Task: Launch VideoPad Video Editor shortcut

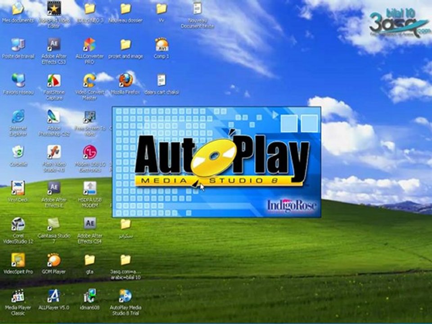Action: [54, 8]
